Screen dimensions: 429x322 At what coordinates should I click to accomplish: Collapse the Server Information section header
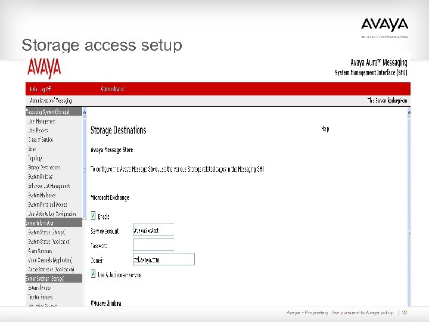click(54, 222)
